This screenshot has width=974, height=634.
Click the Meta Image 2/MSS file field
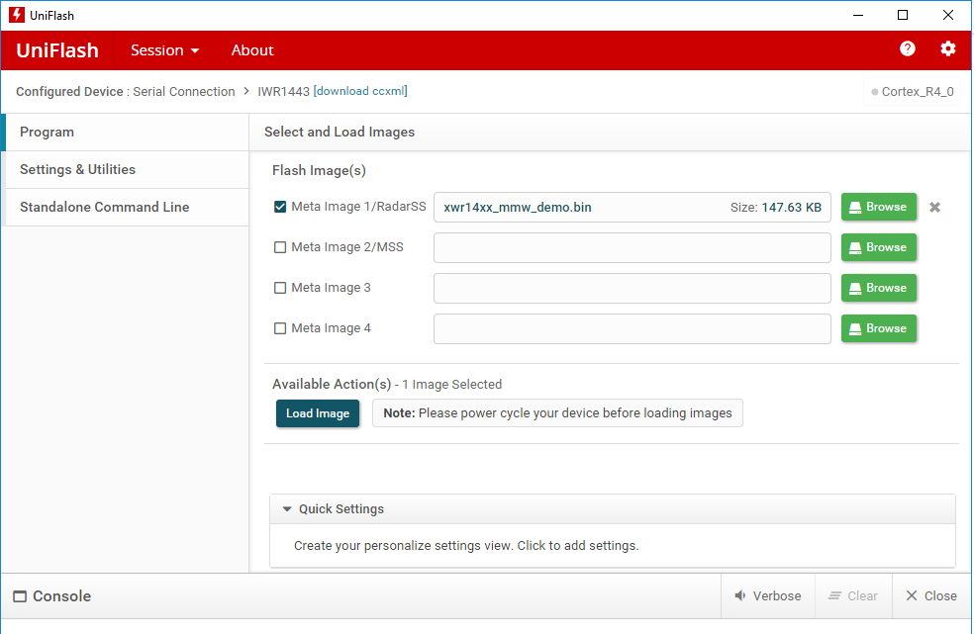632,247
